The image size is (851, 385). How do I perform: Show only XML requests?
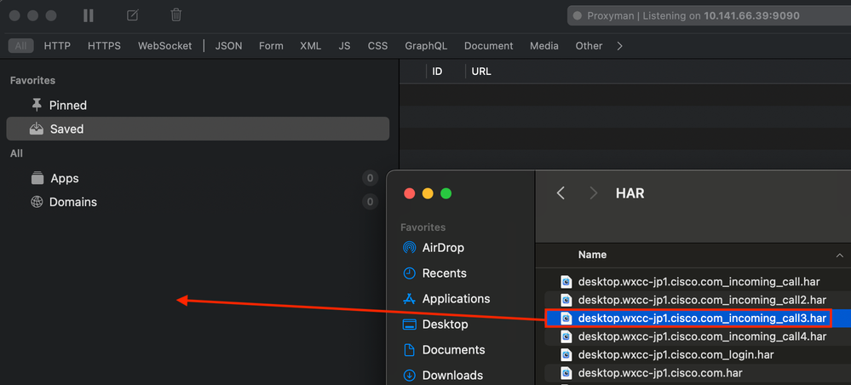tap(310, 46)
